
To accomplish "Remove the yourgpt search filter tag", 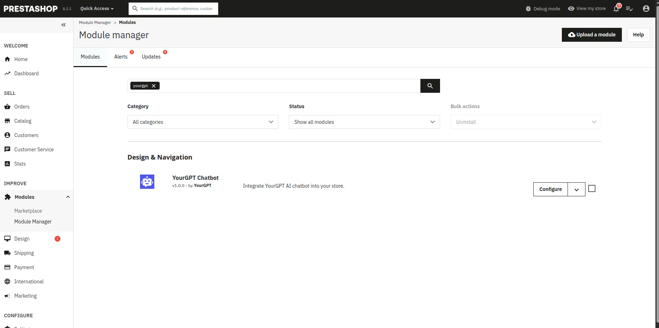I will (x=154, y=86).
